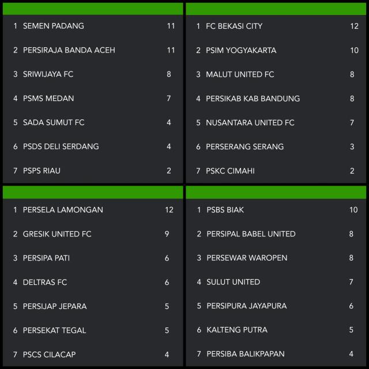Select the Gresik United FC entry
The image size is (369, 369).
[57, 234]
